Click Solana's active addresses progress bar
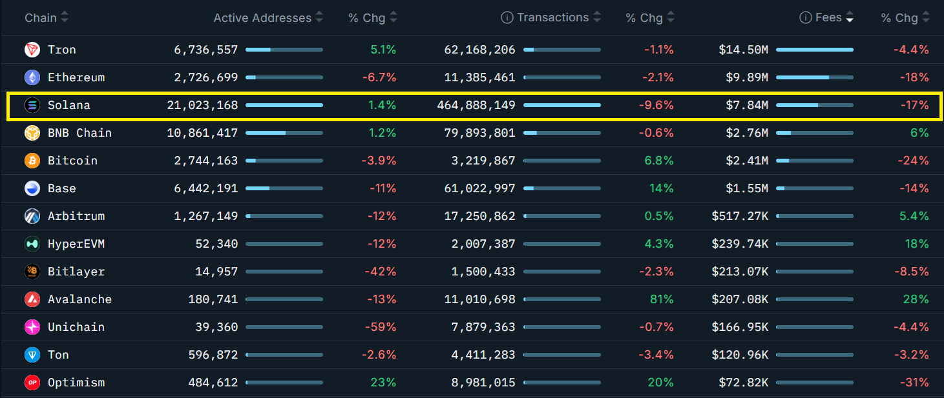Image resolution: width=944 pixels, height=398 pixels. pos(284,105)
